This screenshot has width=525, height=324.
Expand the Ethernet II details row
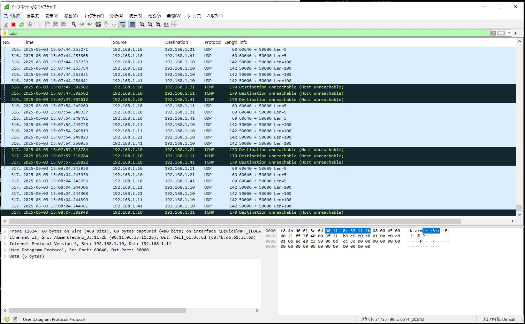click(x=5, y=237)
